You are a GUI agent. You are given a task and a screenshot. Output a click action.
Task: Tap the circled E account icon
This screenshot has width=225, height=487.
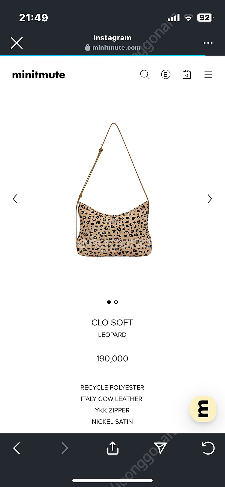click(x=166, y=74)
